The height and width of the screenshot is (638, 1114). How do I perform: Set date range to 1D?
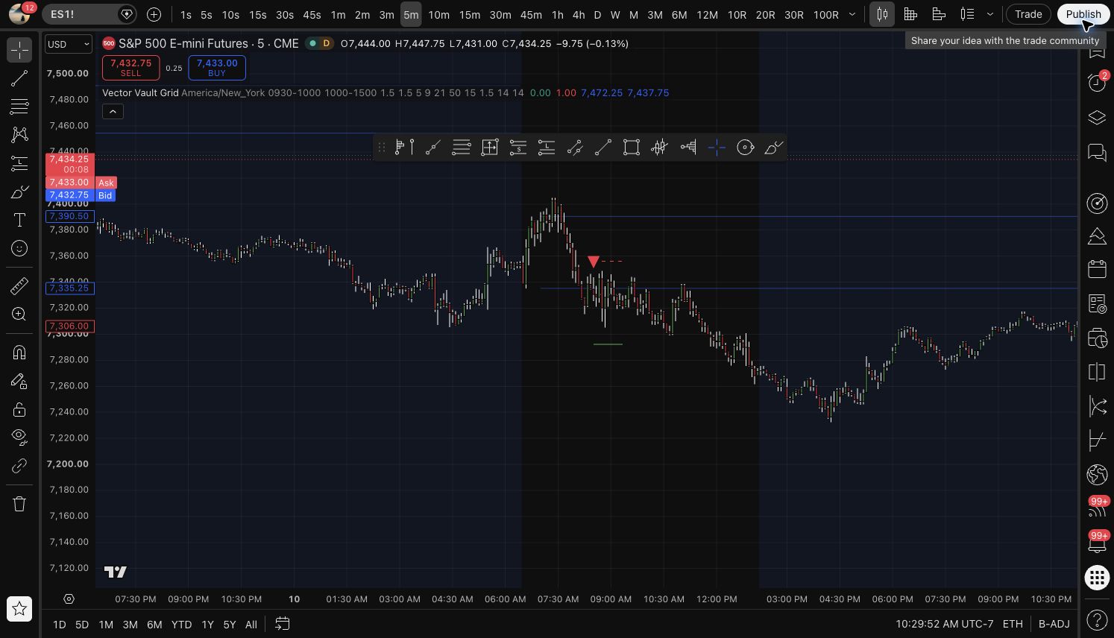(x=59, y=625)
